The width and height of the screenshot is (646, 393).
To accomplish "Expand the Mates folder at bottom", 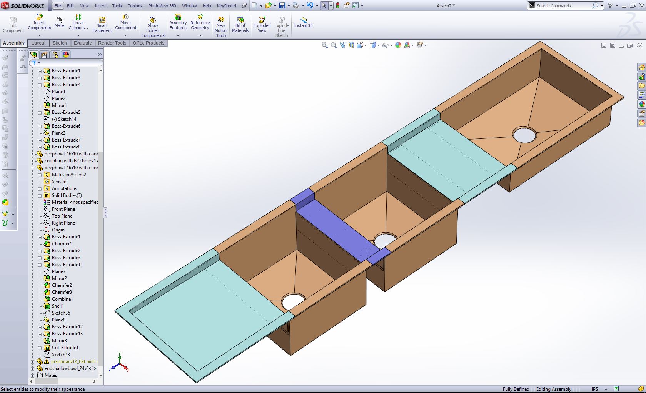I will 33,375.
